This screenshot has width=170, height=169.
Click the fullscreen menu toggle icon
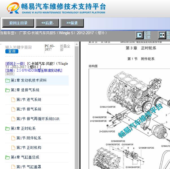click(x=140, y=35)
